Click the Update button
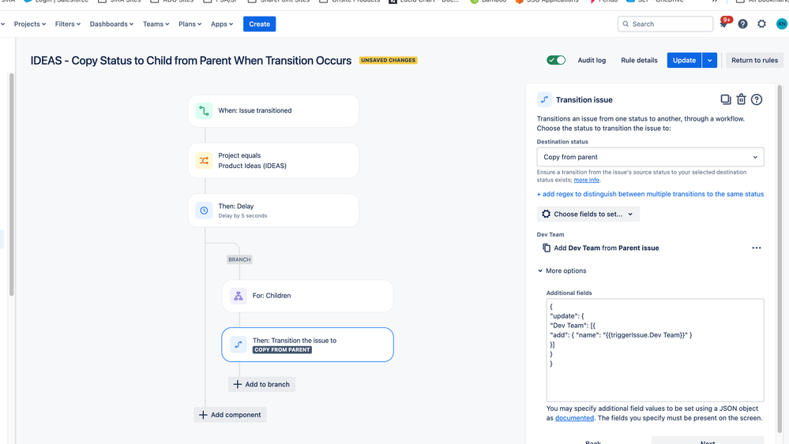This screenshot has width=789, height=444. pyautogui.click(x=684, y=60)
